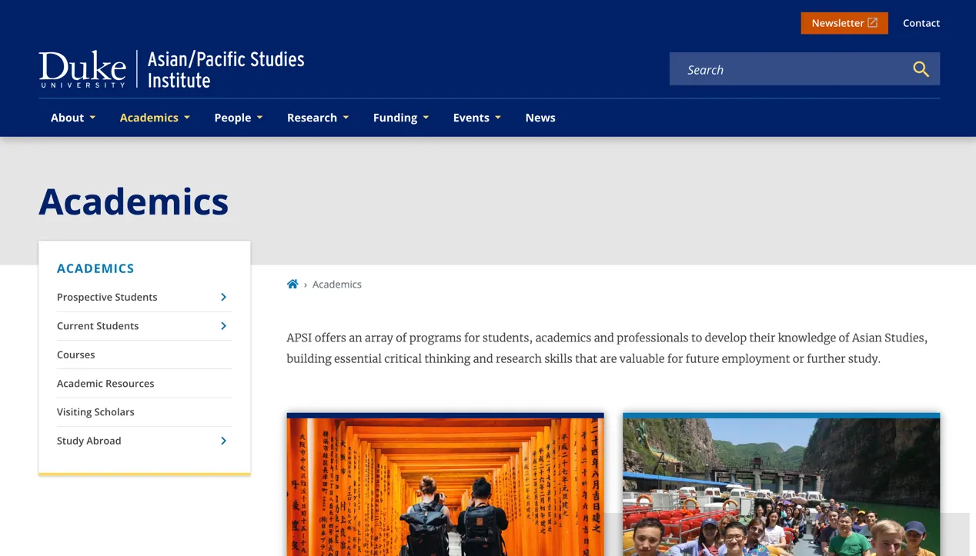Select Academic Resources sidebar link
This screenshot has width=976, height=556.
(105, 383)
